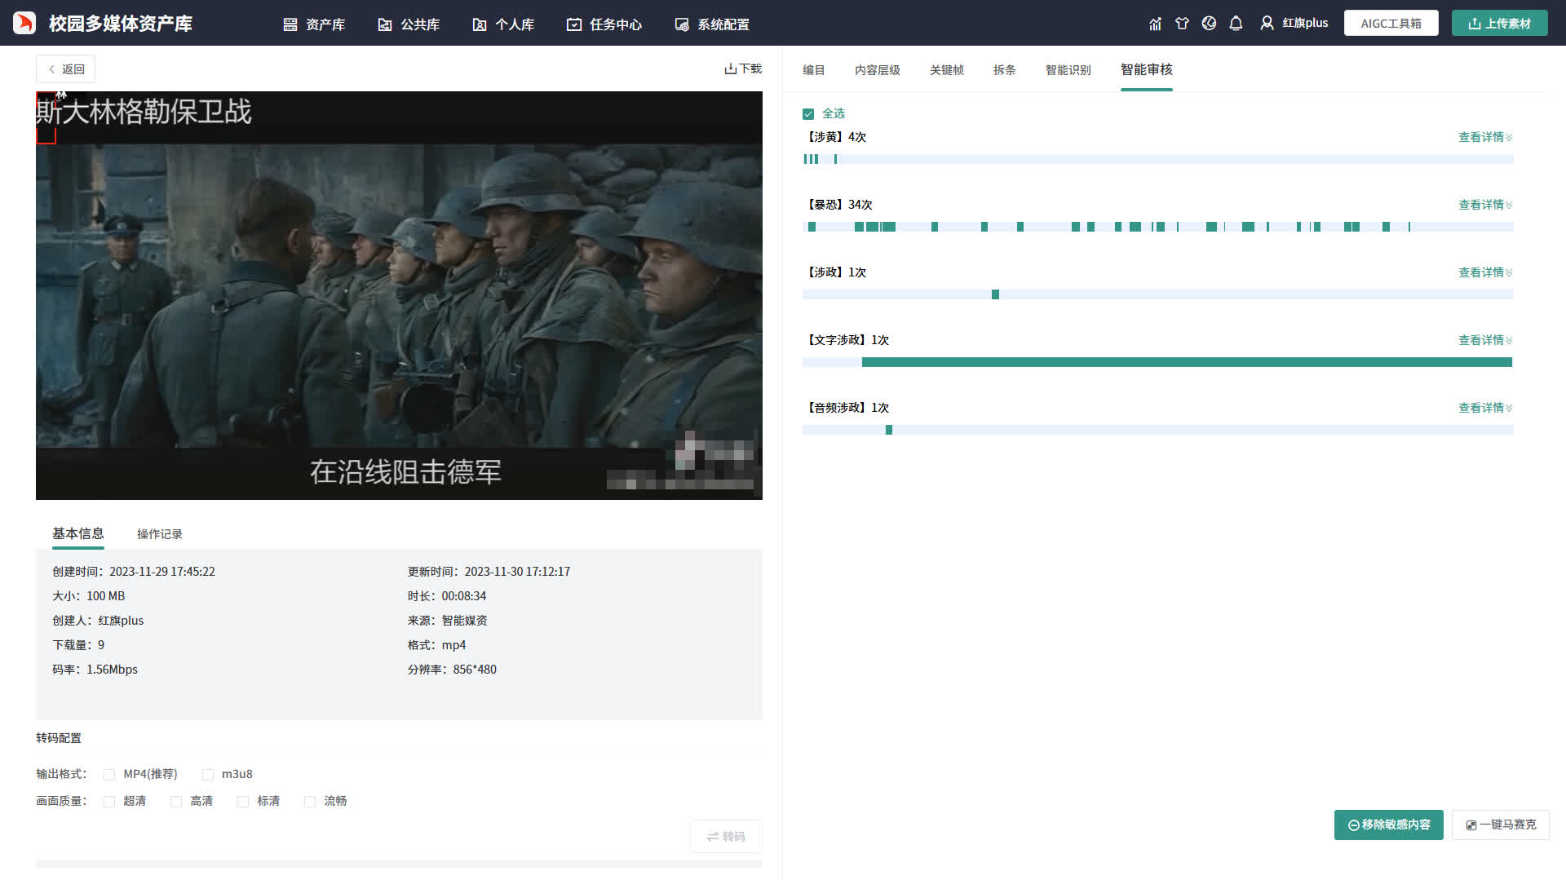This screenshot has height=880, width=1566.
Task: Go to 个人库 menu
Action: pos(503,24)
